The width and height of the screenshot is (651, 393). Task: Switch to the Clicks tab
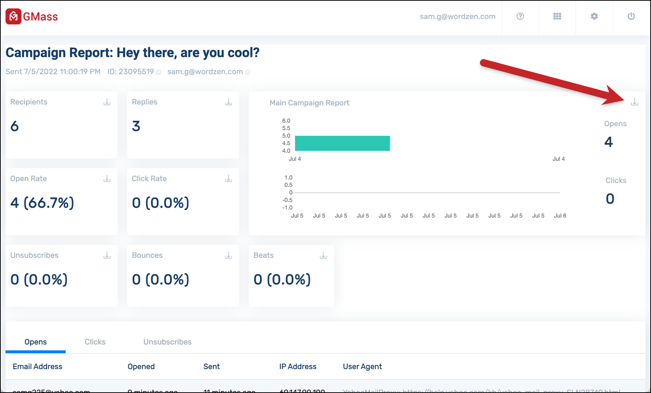tap(95, 342)
